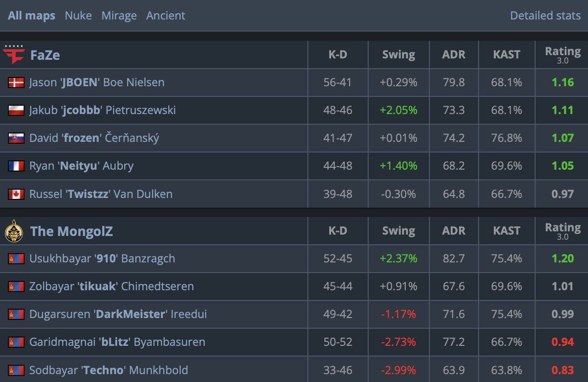Switch to the All maps tab
The width and height of the screenshot is (588, 382).
click(x=32, y=16)
